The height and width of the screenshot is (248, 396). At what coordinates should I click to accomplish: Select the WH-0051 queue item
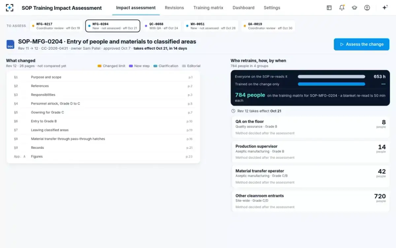click(x=211, y=26)
